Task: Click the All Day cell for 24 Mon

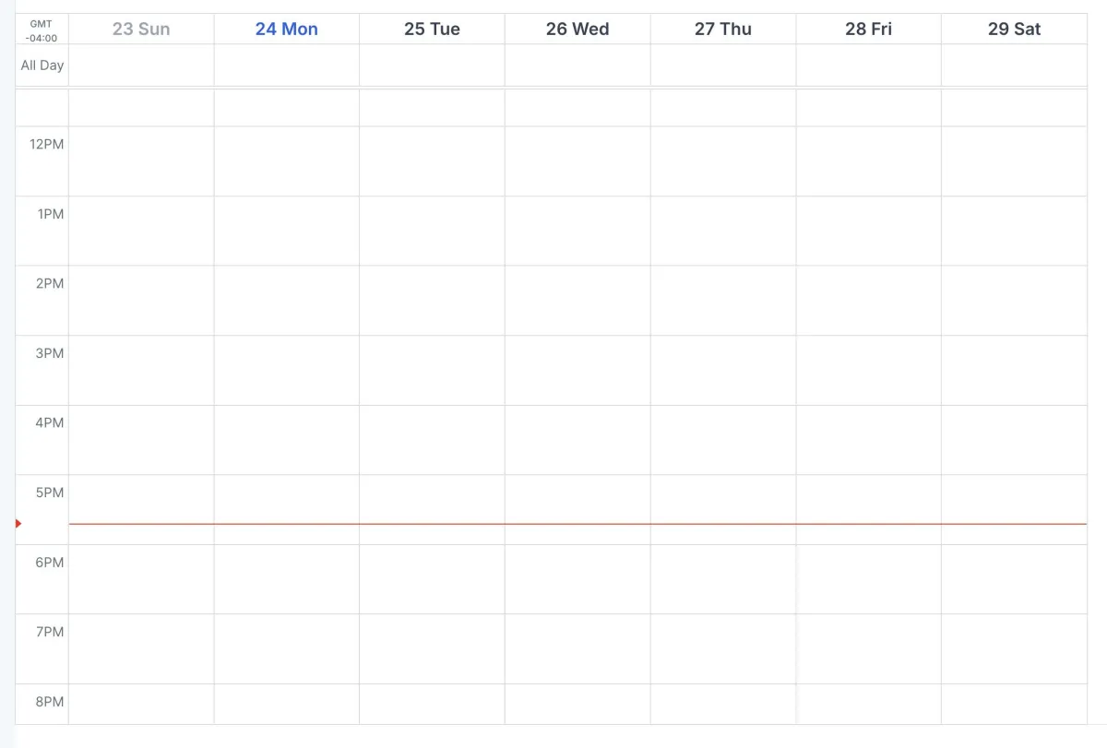Action: click(287, 65)
